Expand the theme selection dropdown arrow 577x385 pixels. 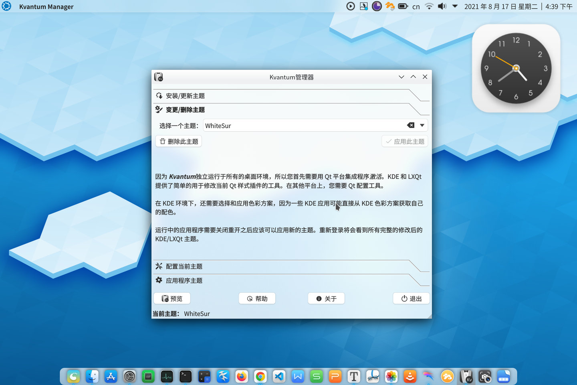pos(422,126)
